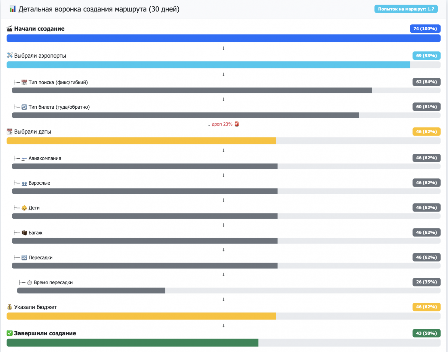The height and width of the screenshot is (352, 448).
Task: Select the 46 (62%) badge for Взрослые
Action: 426,183
